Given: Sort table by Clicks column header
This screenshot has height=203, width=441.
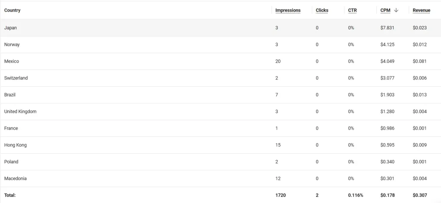Looking at the screenshot, I should click(322, 10).
